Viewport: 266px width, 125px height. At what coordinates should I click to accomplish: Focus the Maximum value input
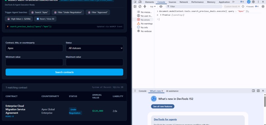pos(94,62)
